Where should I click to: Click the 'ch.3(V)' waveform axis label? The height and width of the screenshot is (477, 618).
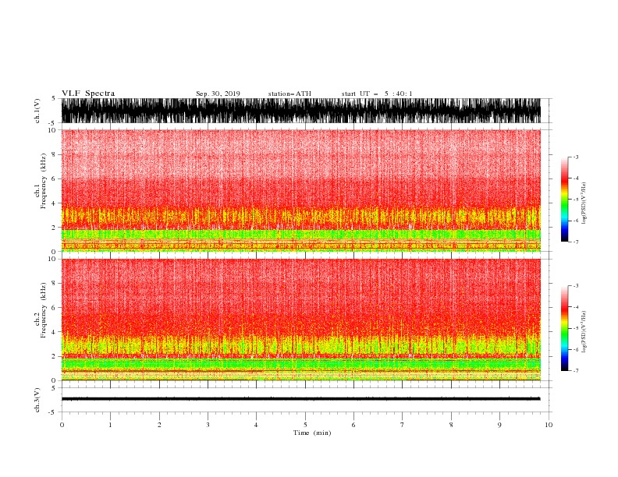[37, 400]
